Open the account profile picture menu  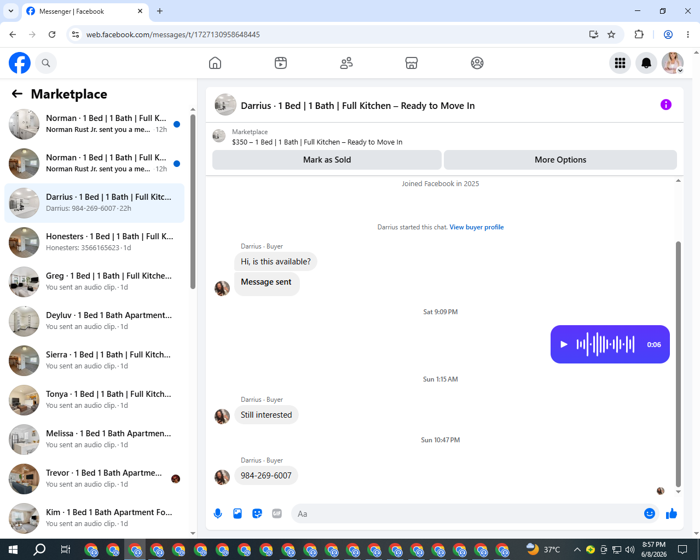673,63
